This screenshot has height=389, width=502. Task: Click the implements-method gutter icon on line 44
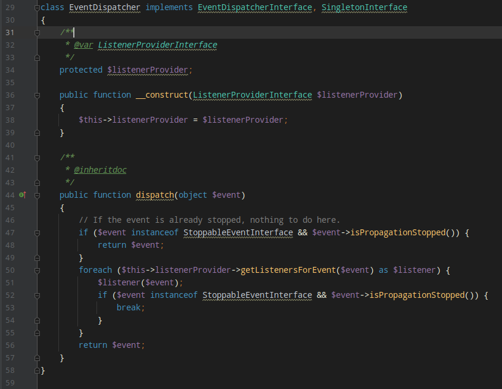[x=23, y=195]
